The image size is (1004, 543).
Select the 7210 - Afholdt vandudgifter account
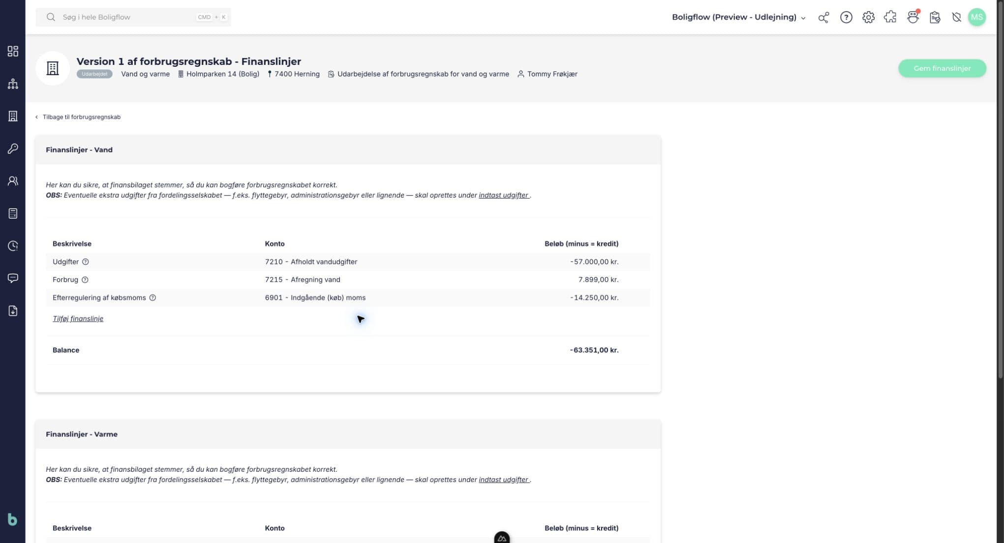click(311, 262)
